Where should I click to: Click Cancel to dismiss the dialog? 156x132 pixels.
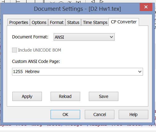[100, 115]
